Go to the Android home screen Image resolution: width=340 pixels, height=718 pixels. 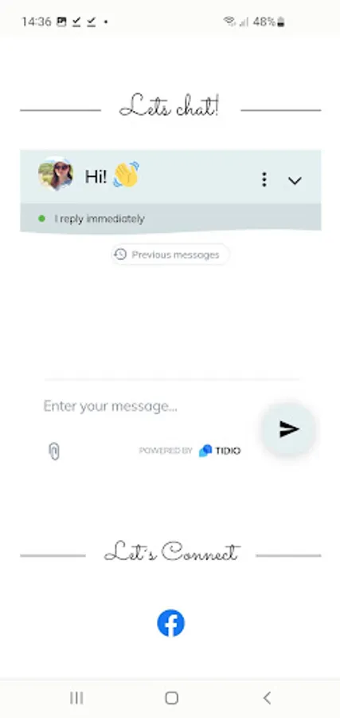(x=171, y=698)
